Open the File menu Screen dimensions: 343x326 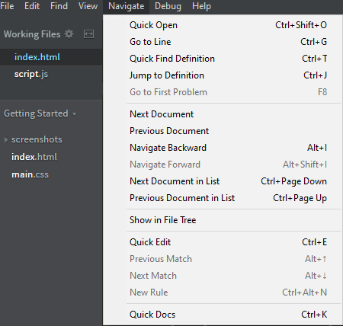coord(7,6)
